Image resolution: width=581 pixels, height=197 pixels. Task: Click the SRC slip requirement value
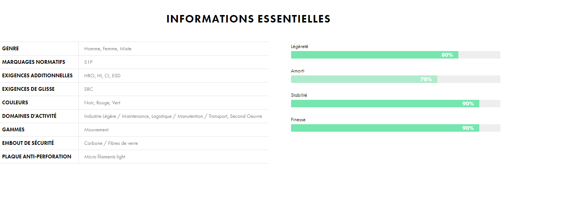pyautogui.click(x=89, y=89)
